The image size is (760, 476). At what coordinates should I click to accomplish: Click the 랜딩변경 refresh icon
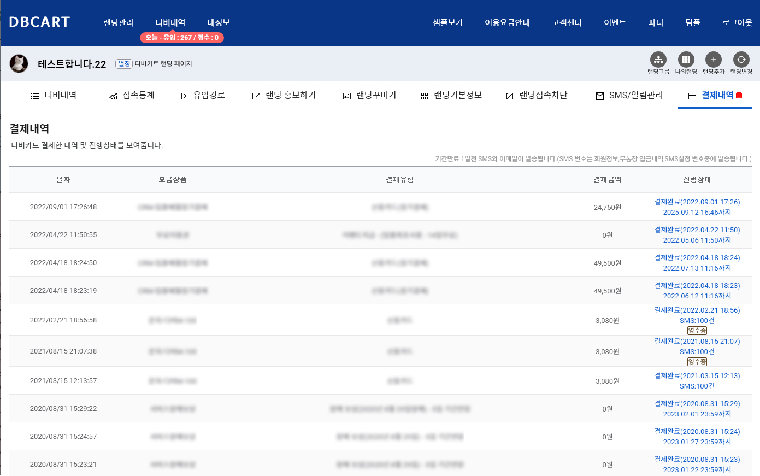(x=741, y=60)
